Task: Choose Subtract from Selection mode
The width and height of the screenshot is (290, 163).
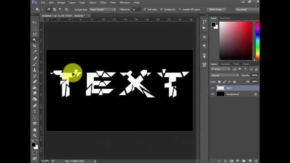Action: pos(60,9)
